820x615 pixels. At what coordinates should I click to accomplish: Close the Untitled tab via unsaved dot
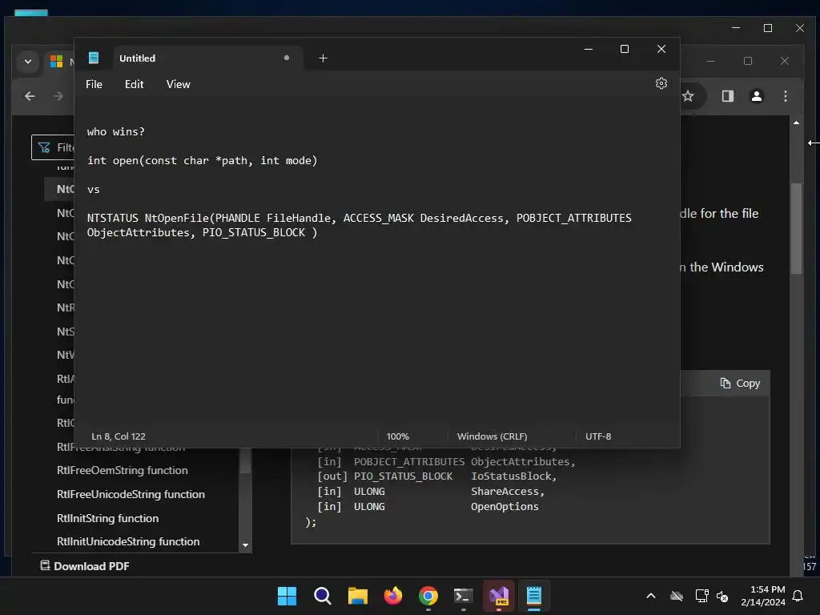(x=287, y=58)
